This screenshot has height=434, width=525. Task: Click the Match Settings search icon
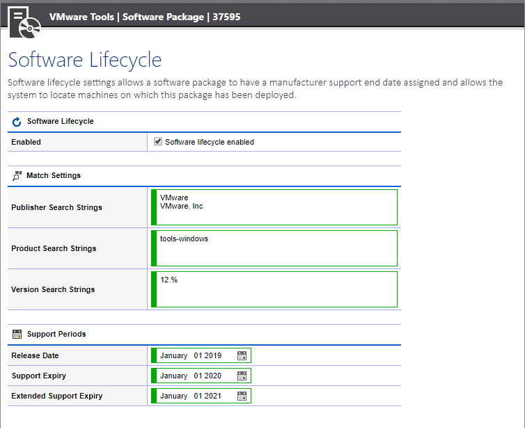pos(17,176)
